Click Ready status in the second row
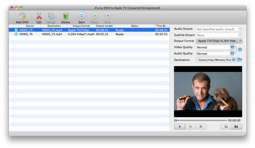The width and height of the screenshot is (255, 148). coord(120,34)
